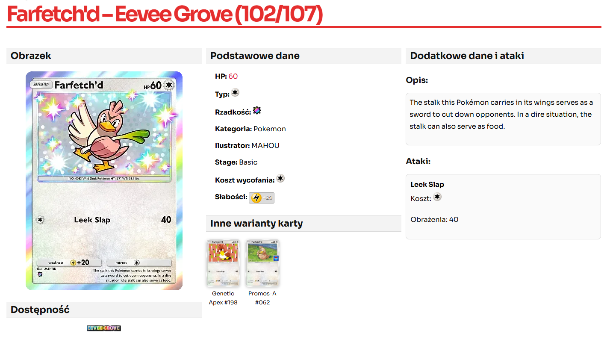Viewport: 607px width, 345px height.
Task: Click the retreat energy icon on the card image
Action: click(x=137, y=262)
